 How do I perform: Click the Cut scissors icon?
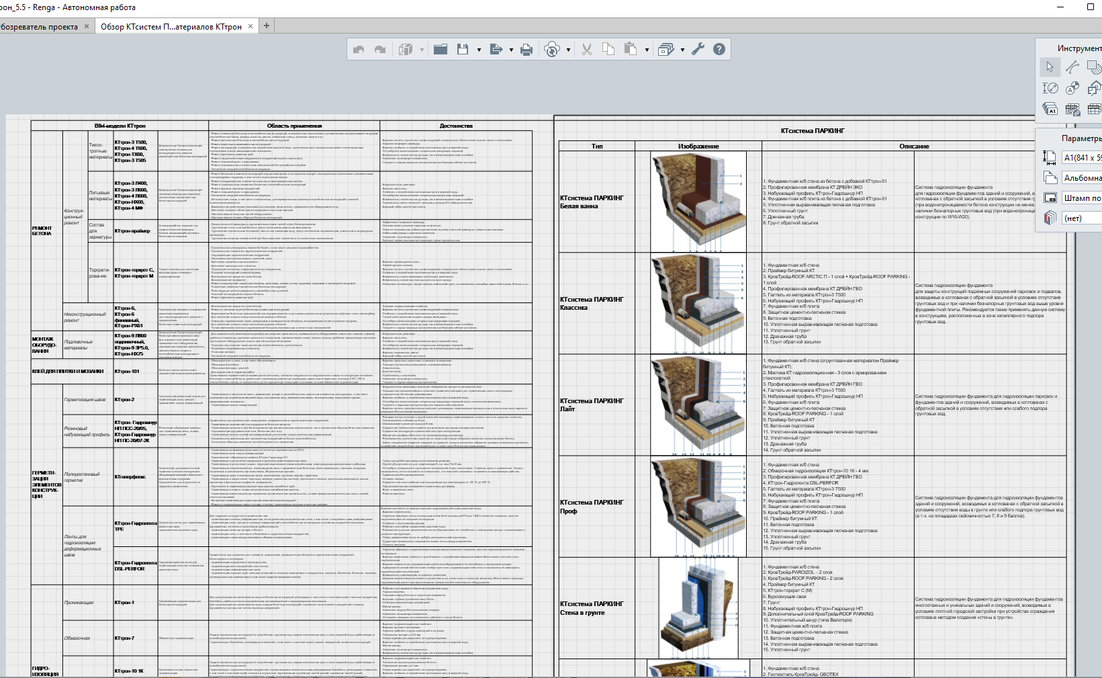tap(586, 49)
